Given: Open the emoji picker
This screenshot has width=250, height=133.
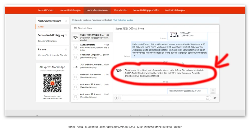Looking at the screenshot, I should pos(207,98).
